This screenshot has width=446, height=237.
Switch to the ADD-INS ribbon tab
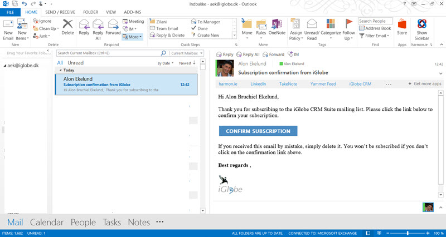point(133,12)
